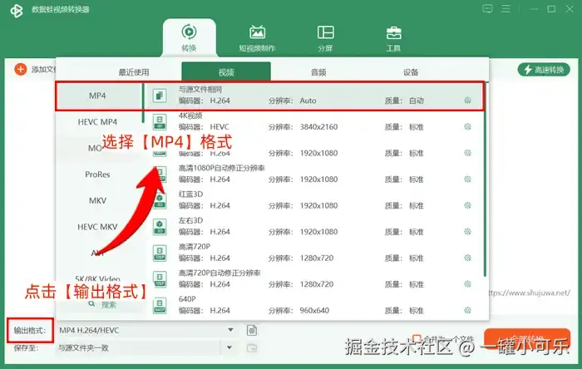Select the 视频 video formats tab
Screen dimensions: 582x369
click(226, 71)
